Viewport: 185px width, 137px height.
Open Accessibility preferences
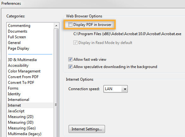pyautogui.click(x=18, y=65)
